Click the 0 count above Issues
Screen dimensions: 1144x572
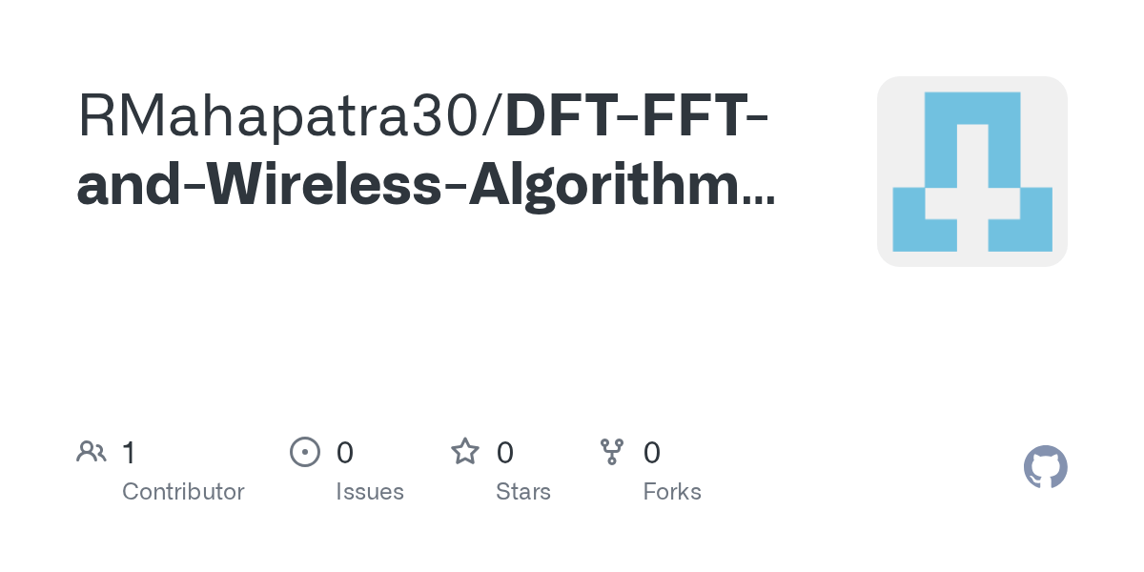(x=345, y=453)
